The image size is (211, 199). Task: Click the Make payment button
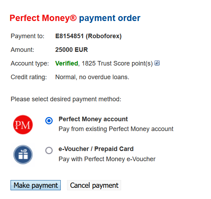click(x=36, y=185)
